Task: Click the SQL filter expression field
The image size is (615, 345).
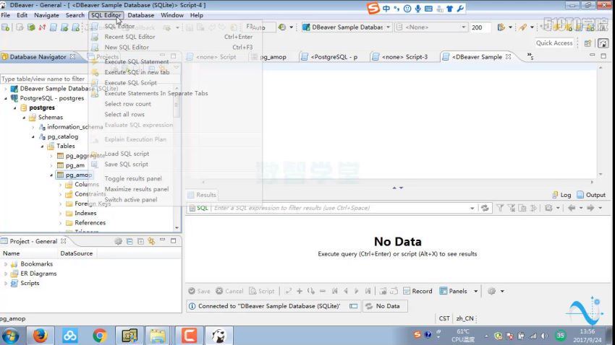Action: [339, 208]
